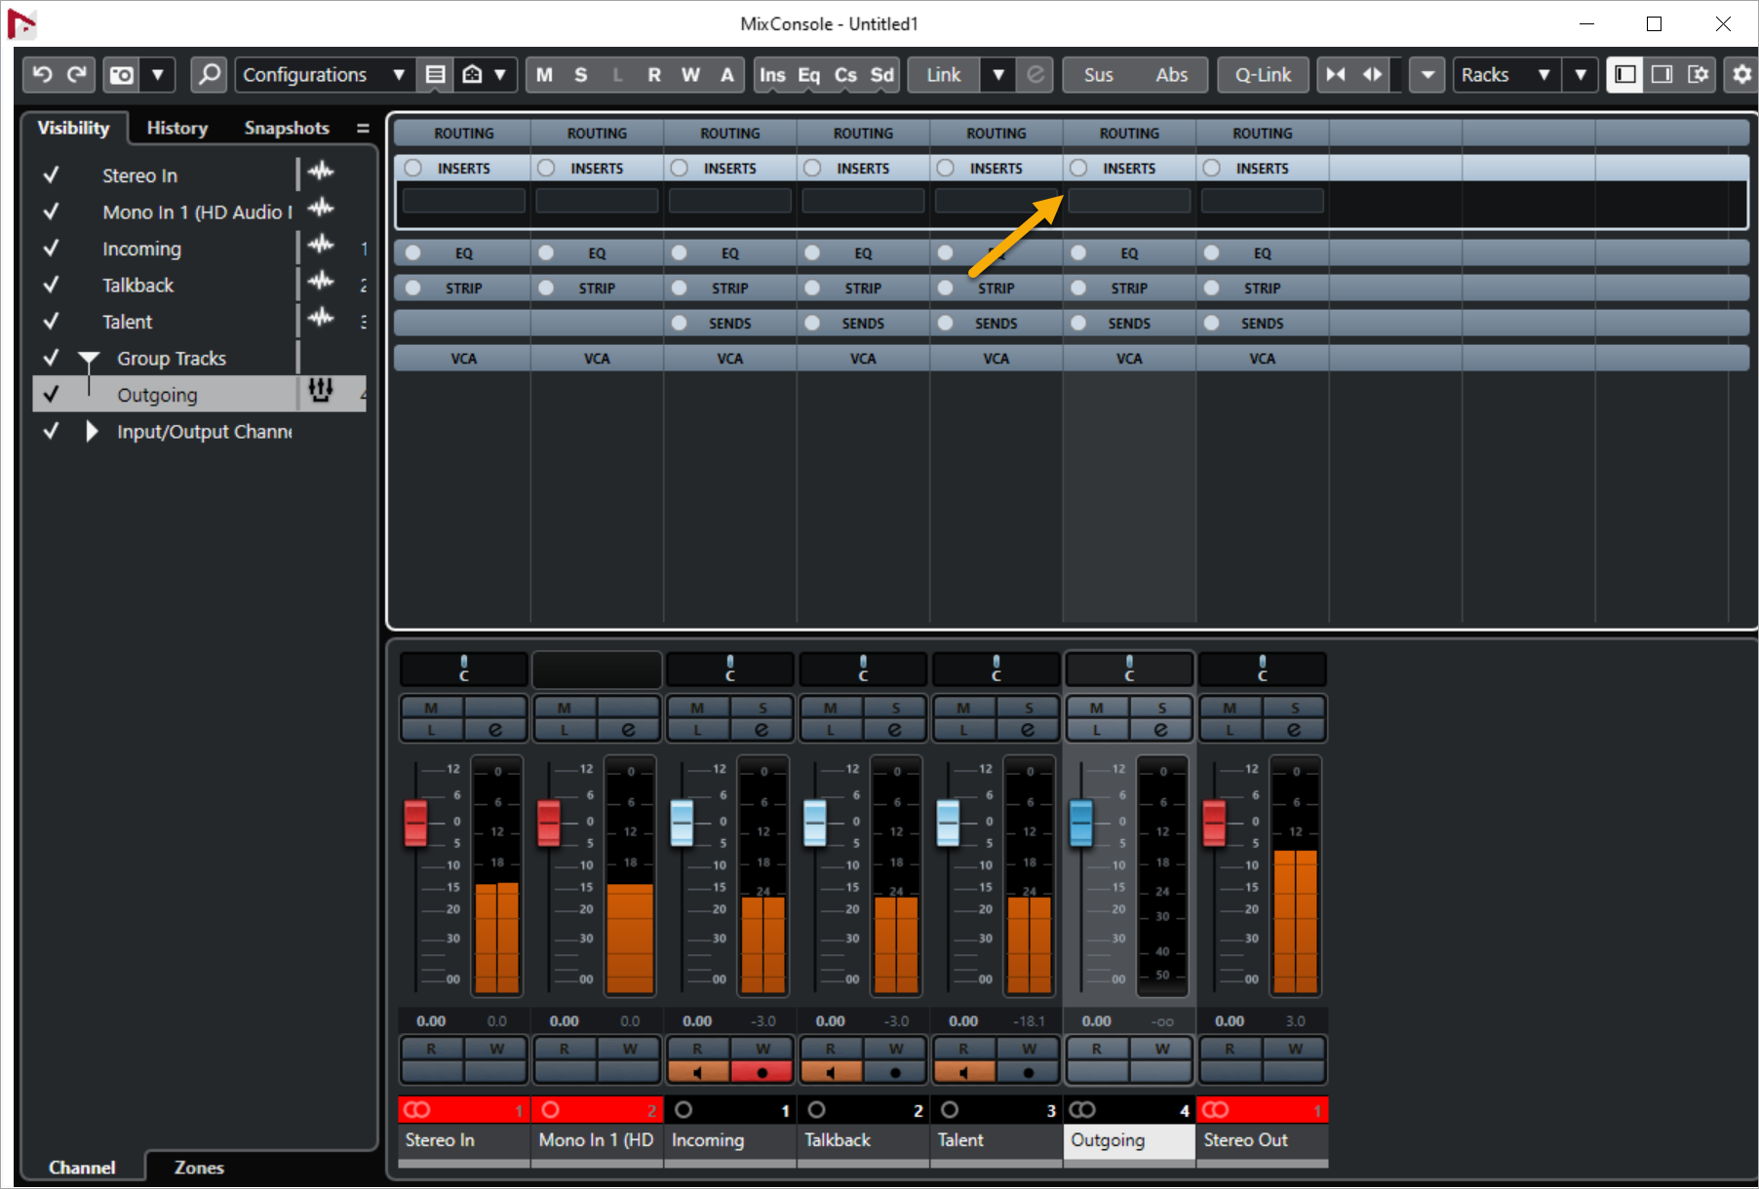Click the Q-Link button
Screen dimensions: 1759x1189
(x=1262, y=75)
